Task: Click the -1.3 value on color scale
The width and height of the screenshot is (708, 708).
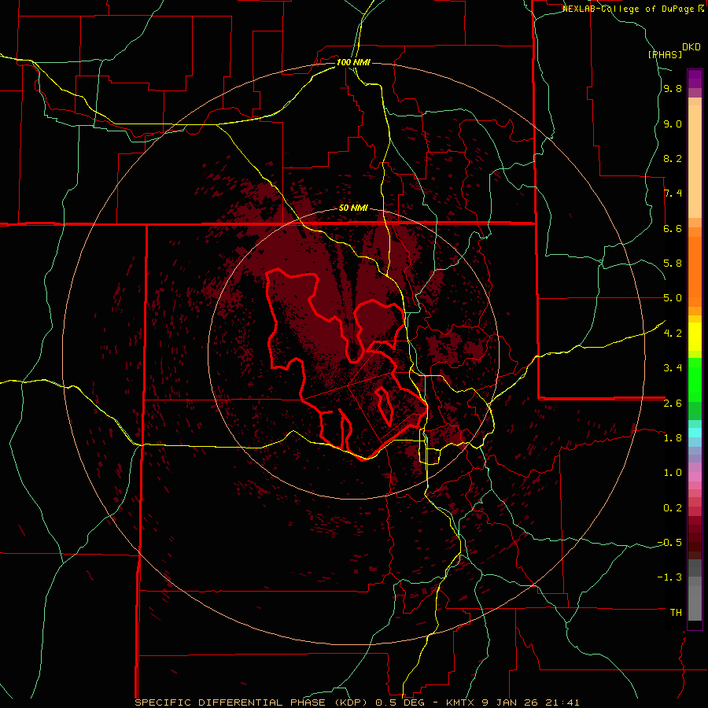Action: pos(669,577)
